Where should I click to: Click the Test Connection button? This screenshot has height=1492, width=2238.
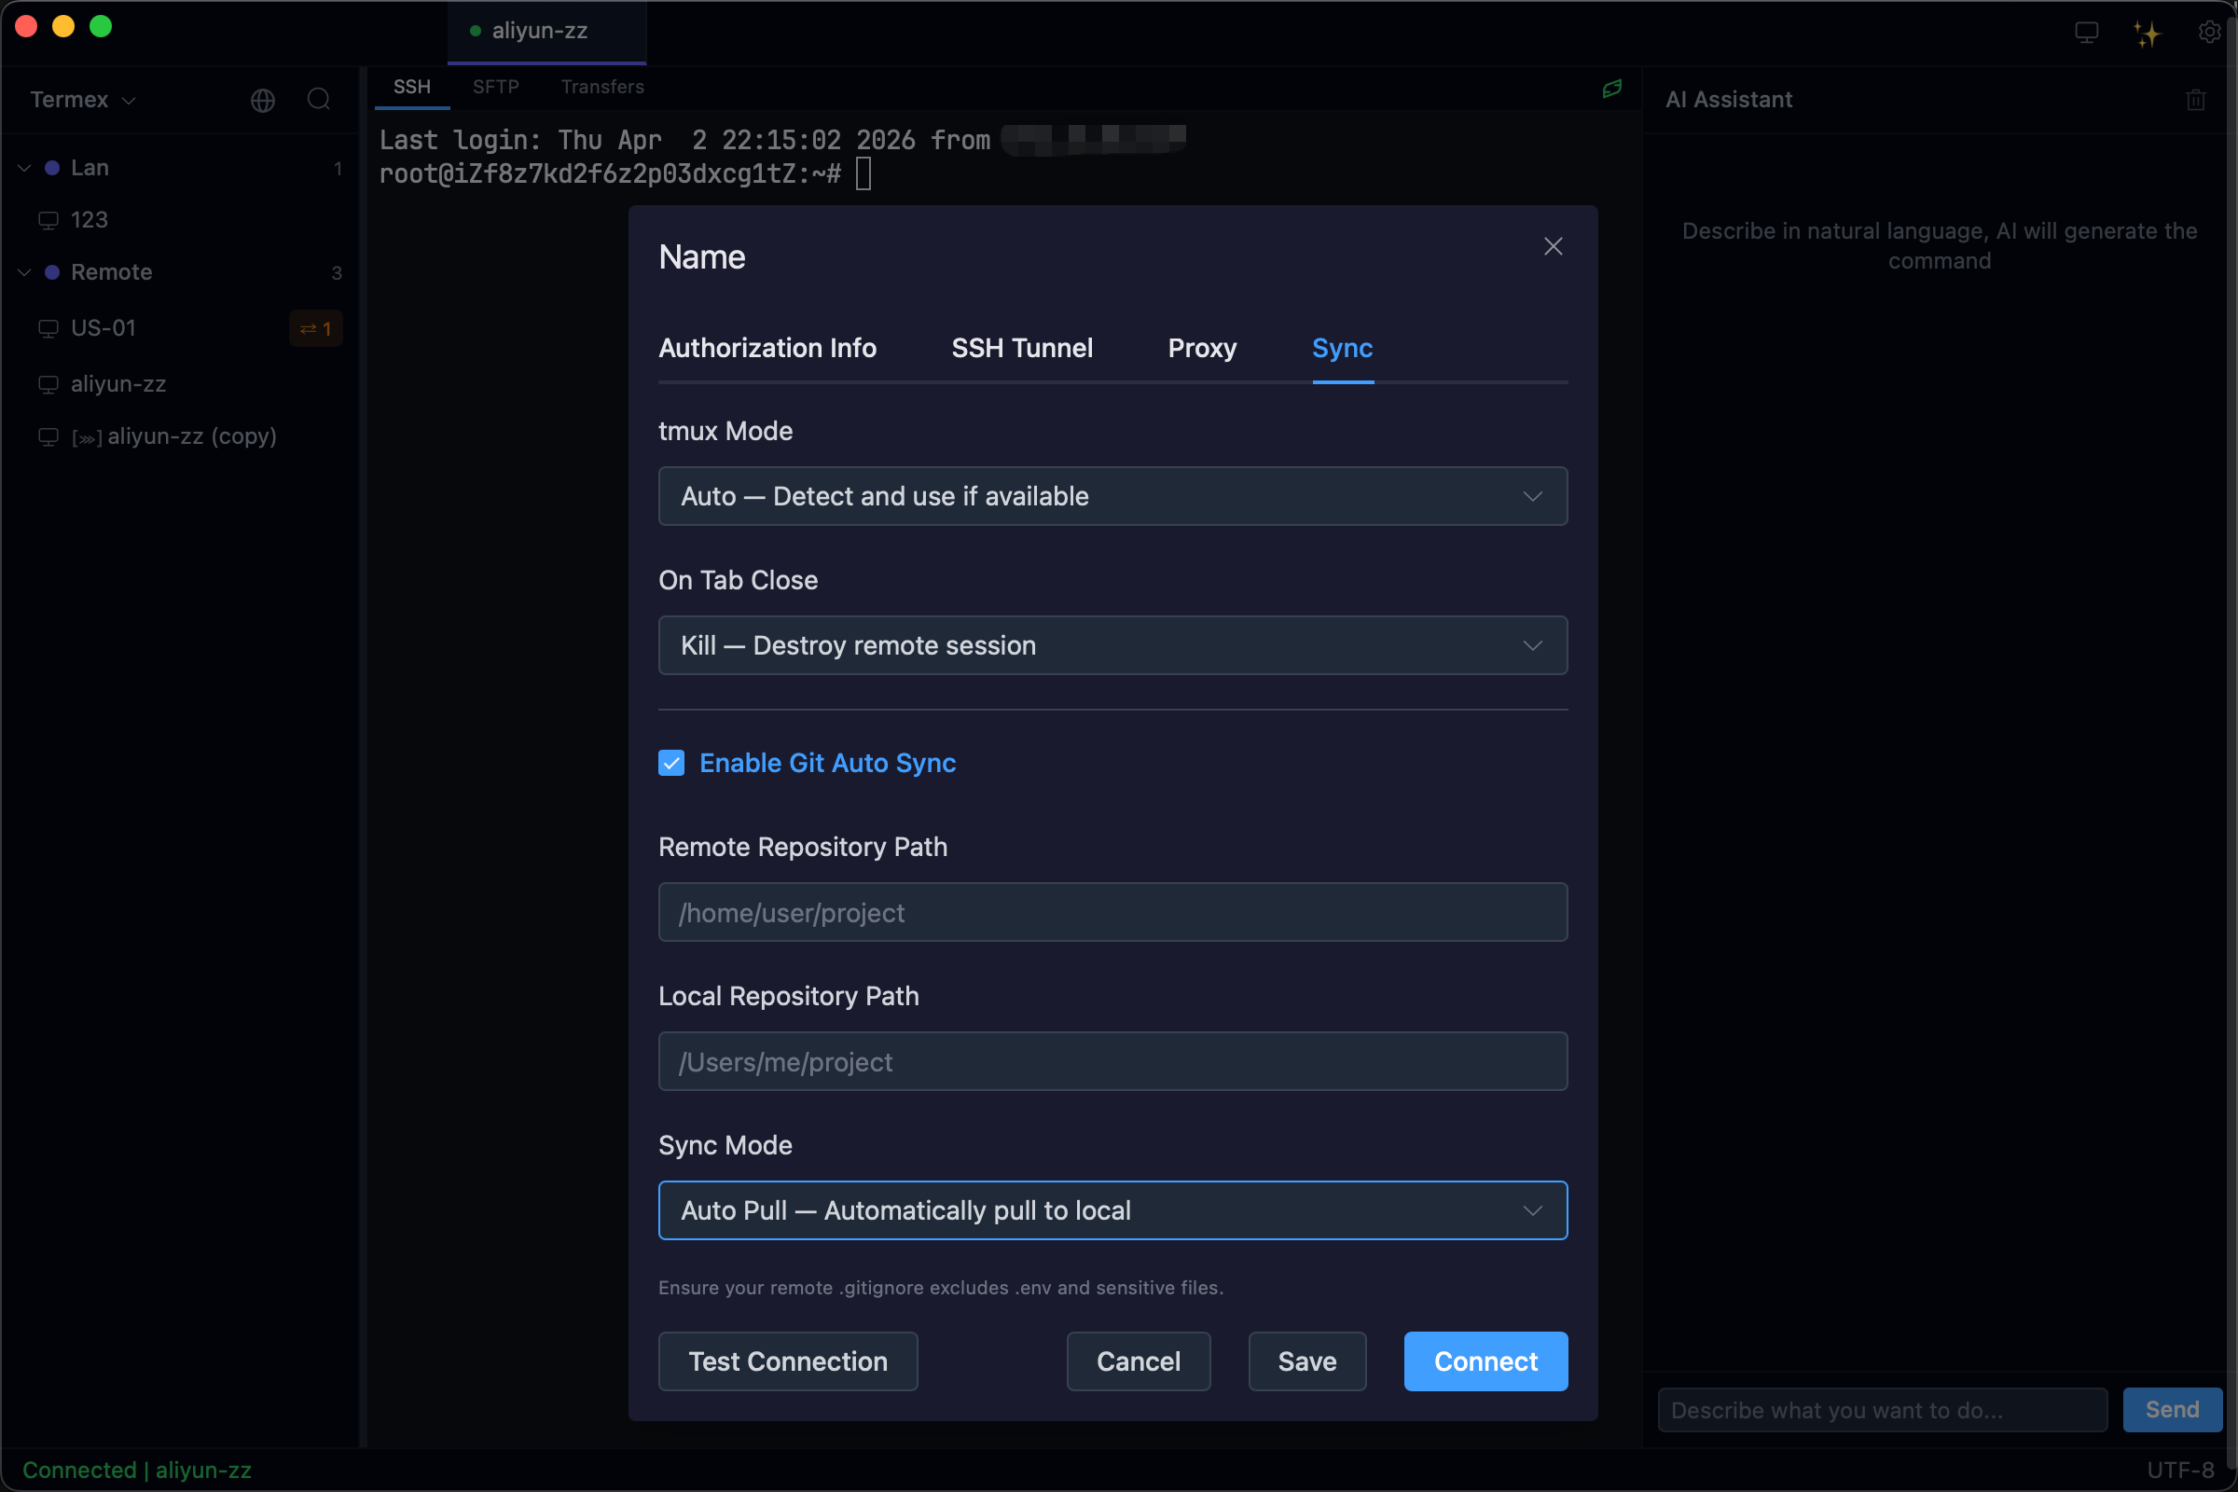pos(788,1361)
